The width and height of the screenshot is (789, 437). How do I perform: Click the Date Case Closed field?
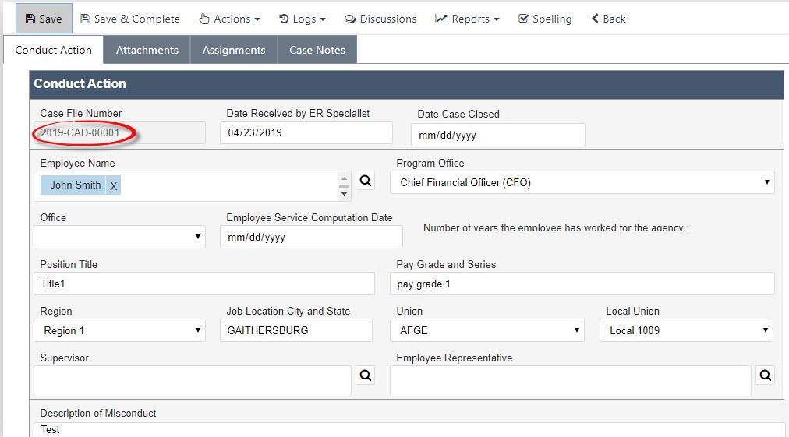point(498,135)
